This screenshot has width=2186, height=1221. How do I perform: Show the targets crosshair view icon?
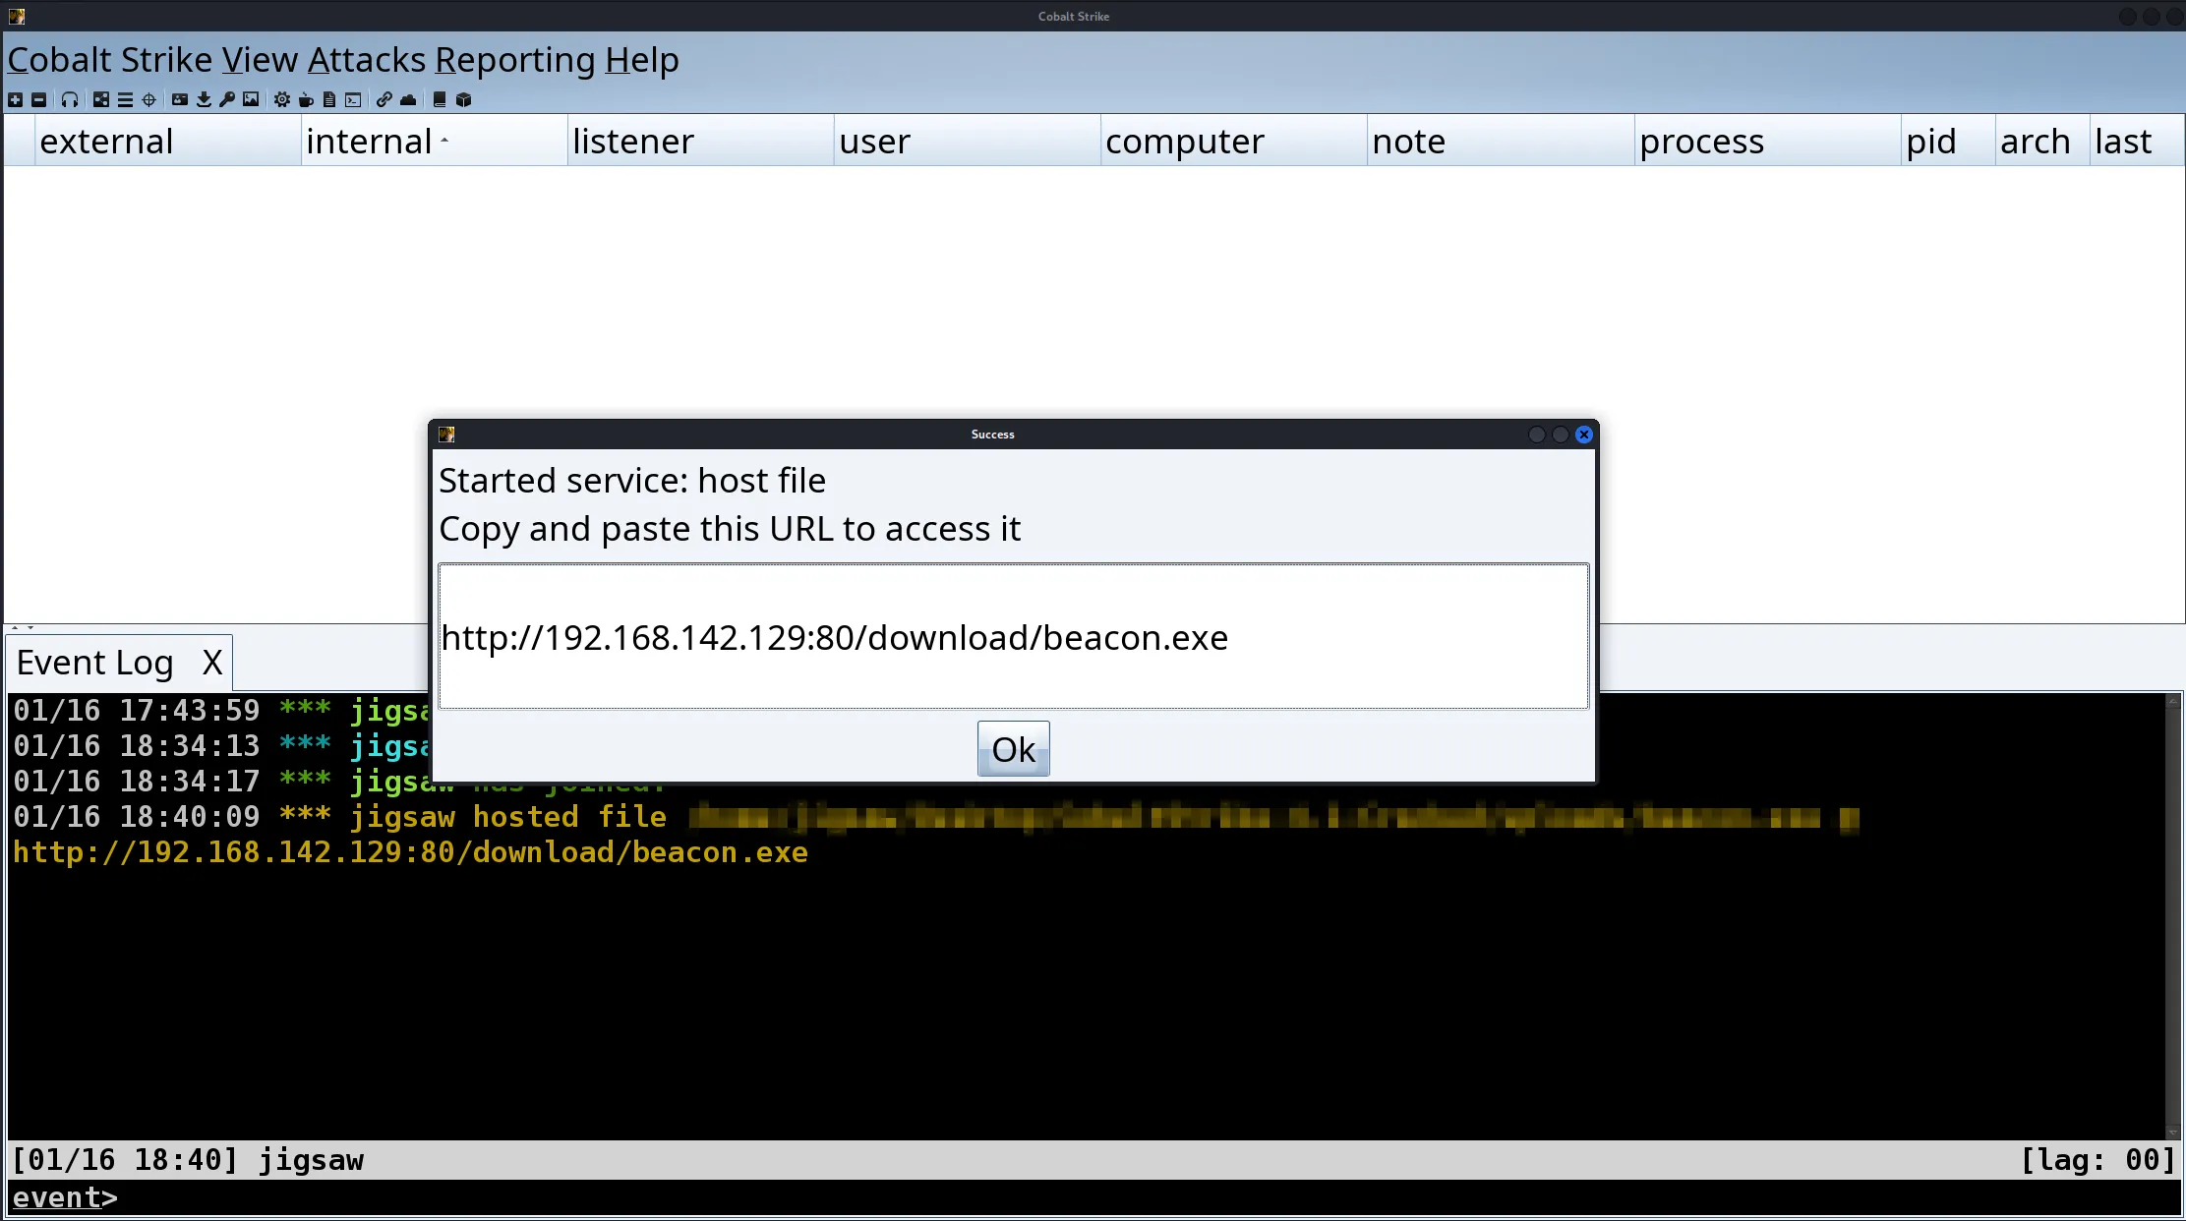coord(148,99)
